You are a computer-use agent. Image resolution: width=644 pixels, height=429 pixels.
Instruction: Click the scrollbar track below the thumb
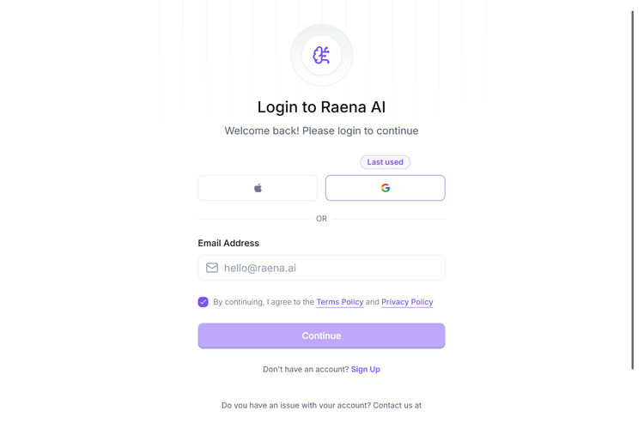point(633,399)
